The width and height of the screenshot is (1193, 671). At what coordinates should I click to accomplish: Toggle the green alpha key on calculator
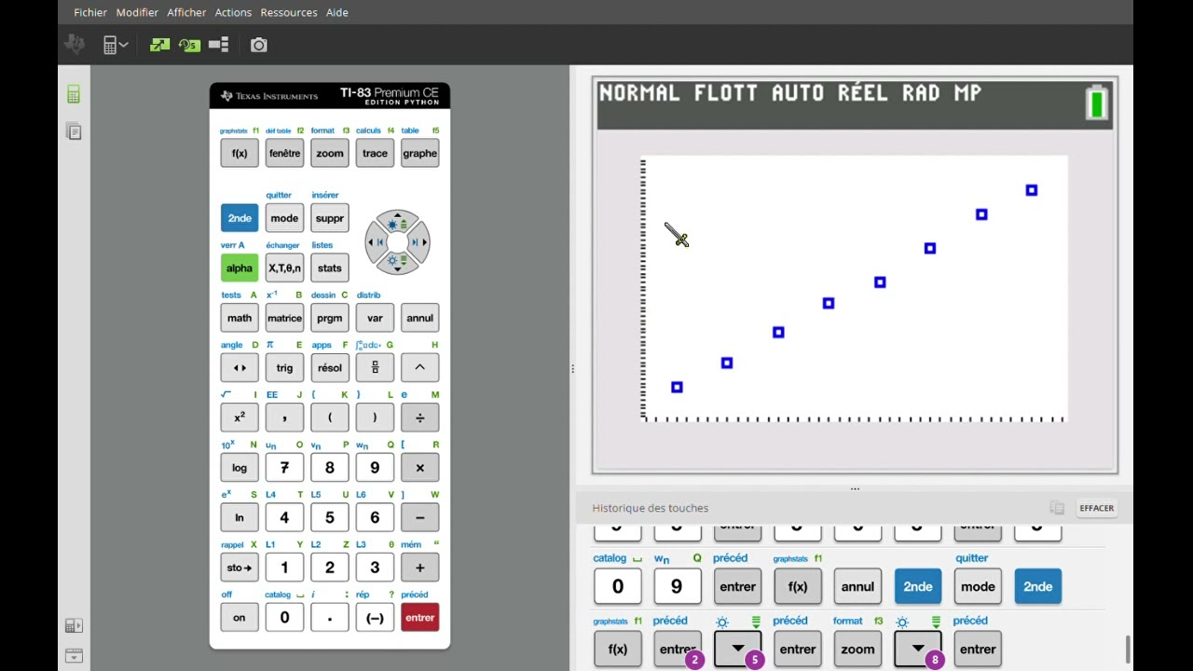(240, 267)
